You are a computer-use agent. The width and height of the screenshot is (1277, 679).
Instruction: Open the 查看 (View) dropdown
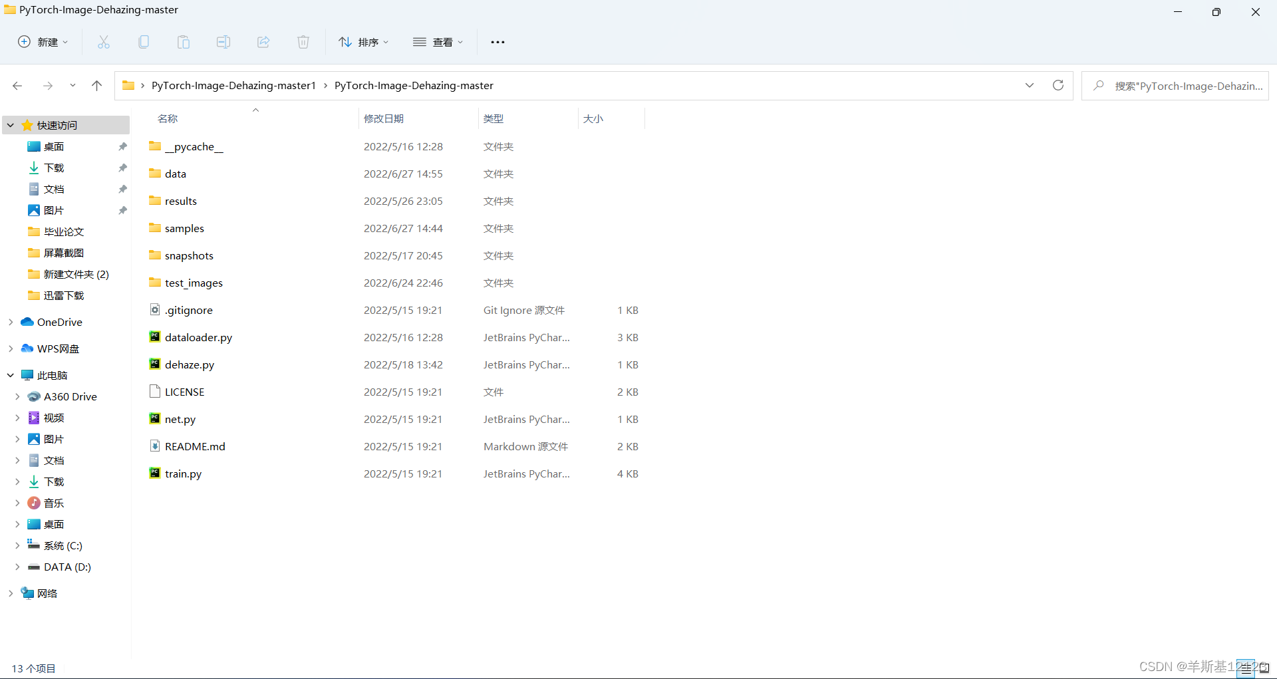[438, 42]
